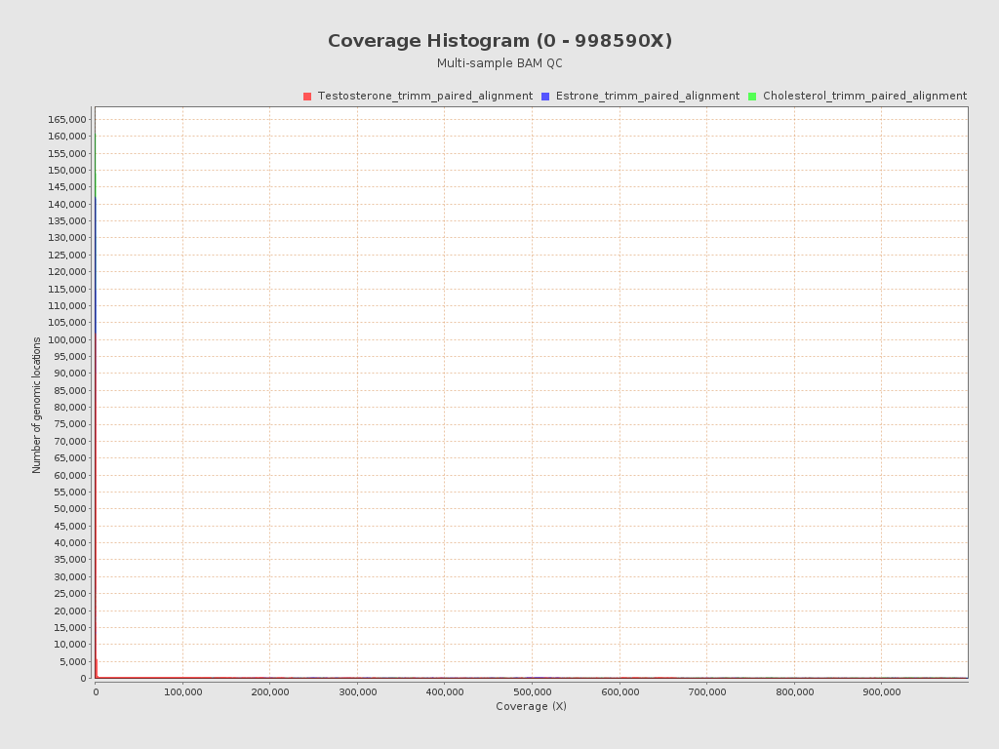This screenshot has width=999, height=749.
Task: Click the red Testosterone legend swatch
Action: click(307, 97)
